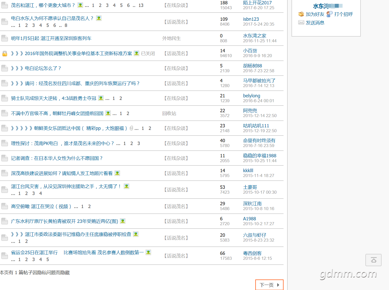
Task: Open user profile 马甲都被抢光了
Action: pos(259,81)
